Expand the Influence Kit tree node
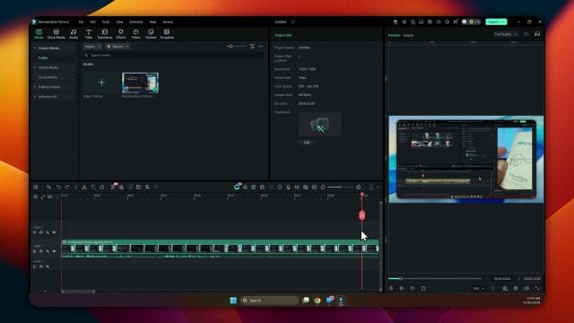This screenshot has width=574, height=323. [35, 97]
